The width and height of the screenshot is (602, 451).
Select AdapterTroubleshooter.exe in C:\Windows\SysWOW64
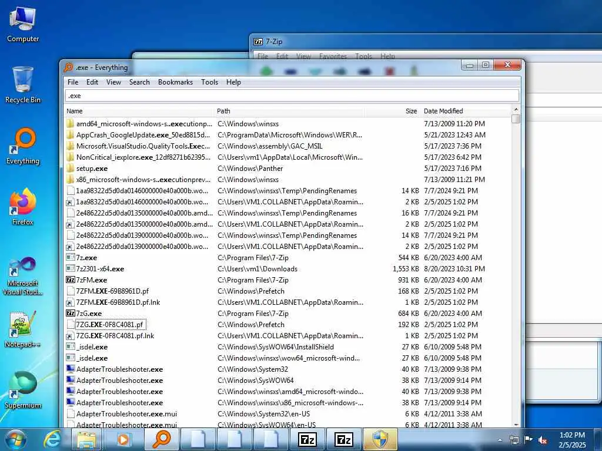119,380
